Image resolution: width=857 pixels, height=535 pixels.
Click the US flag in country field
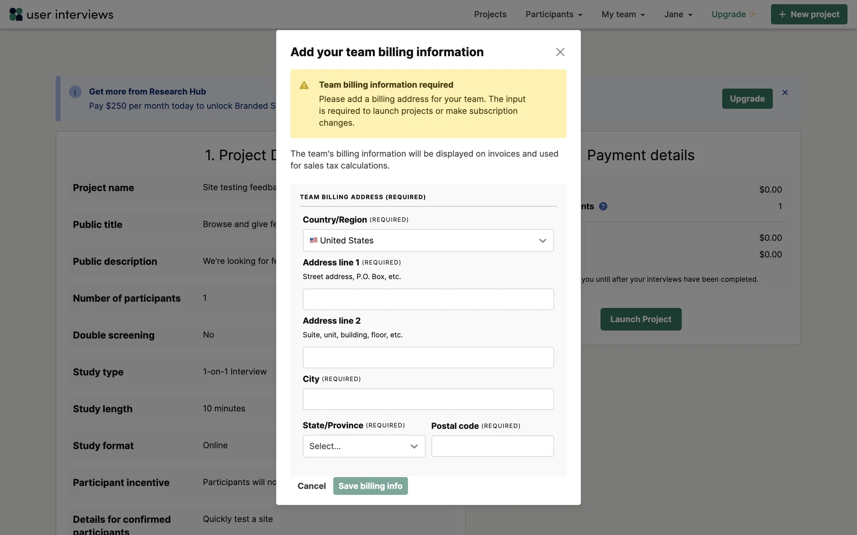pos(313,240)
